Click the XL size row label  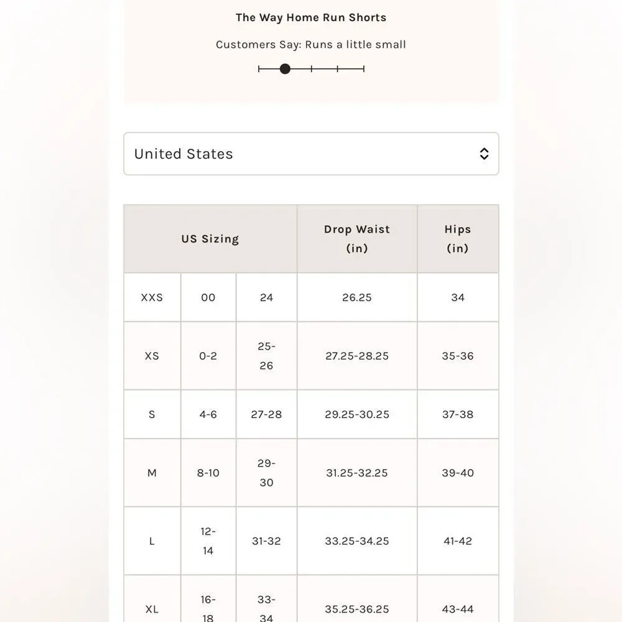(152, 610)
